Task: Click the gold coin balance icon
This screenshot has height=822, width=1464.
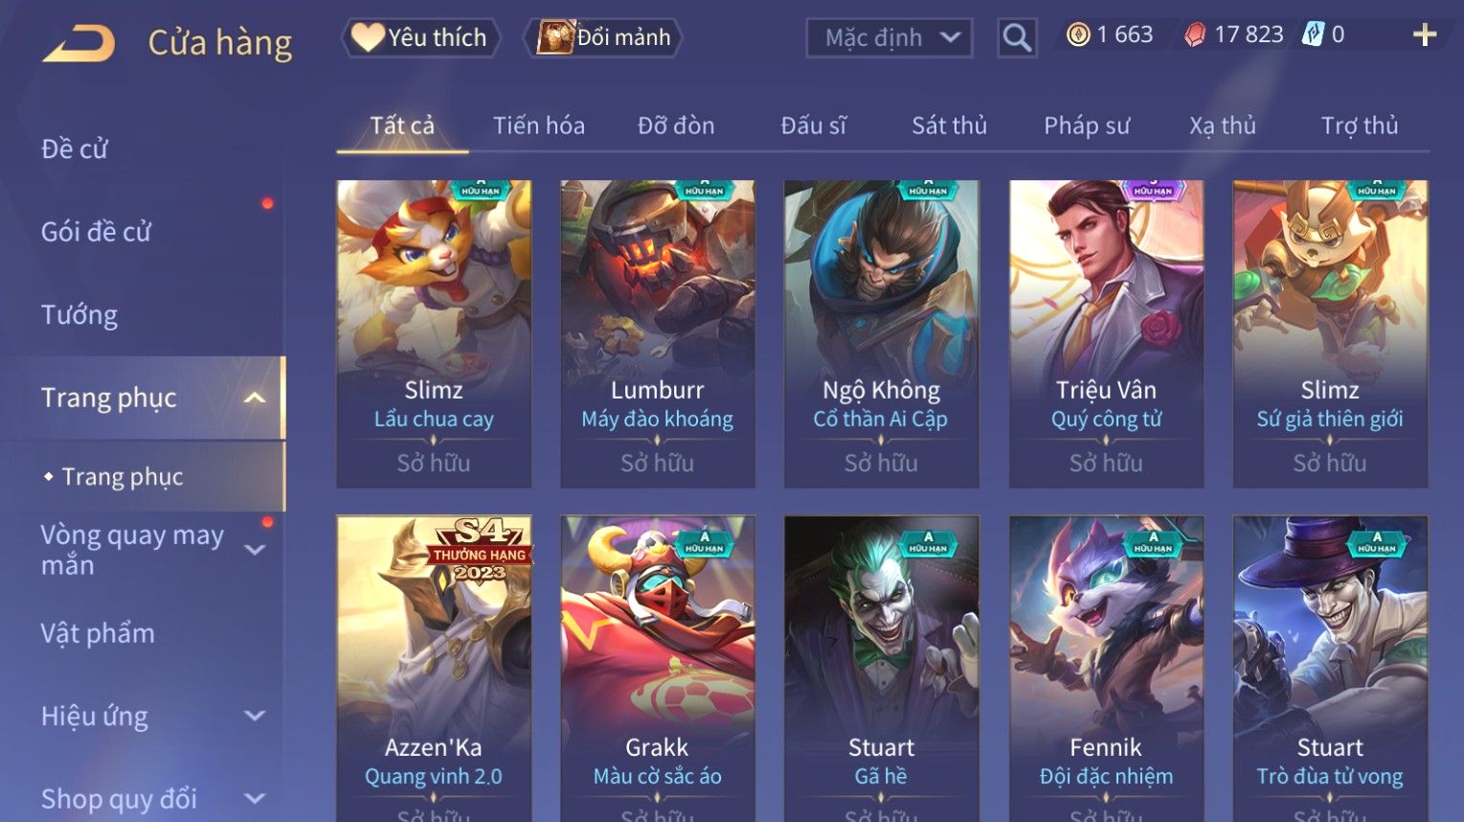Action: pos(1078,35)
